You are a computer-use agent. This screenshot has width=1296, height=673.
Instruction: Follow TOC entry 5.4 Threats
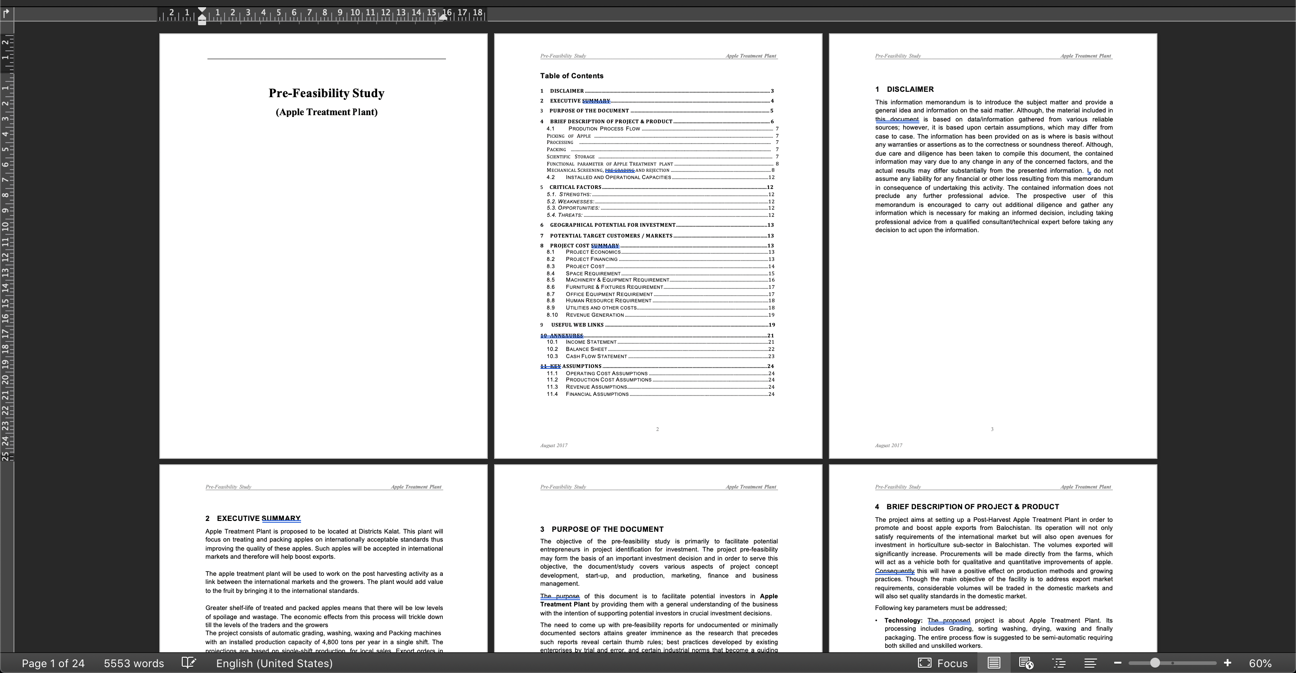tap(661, 215)
